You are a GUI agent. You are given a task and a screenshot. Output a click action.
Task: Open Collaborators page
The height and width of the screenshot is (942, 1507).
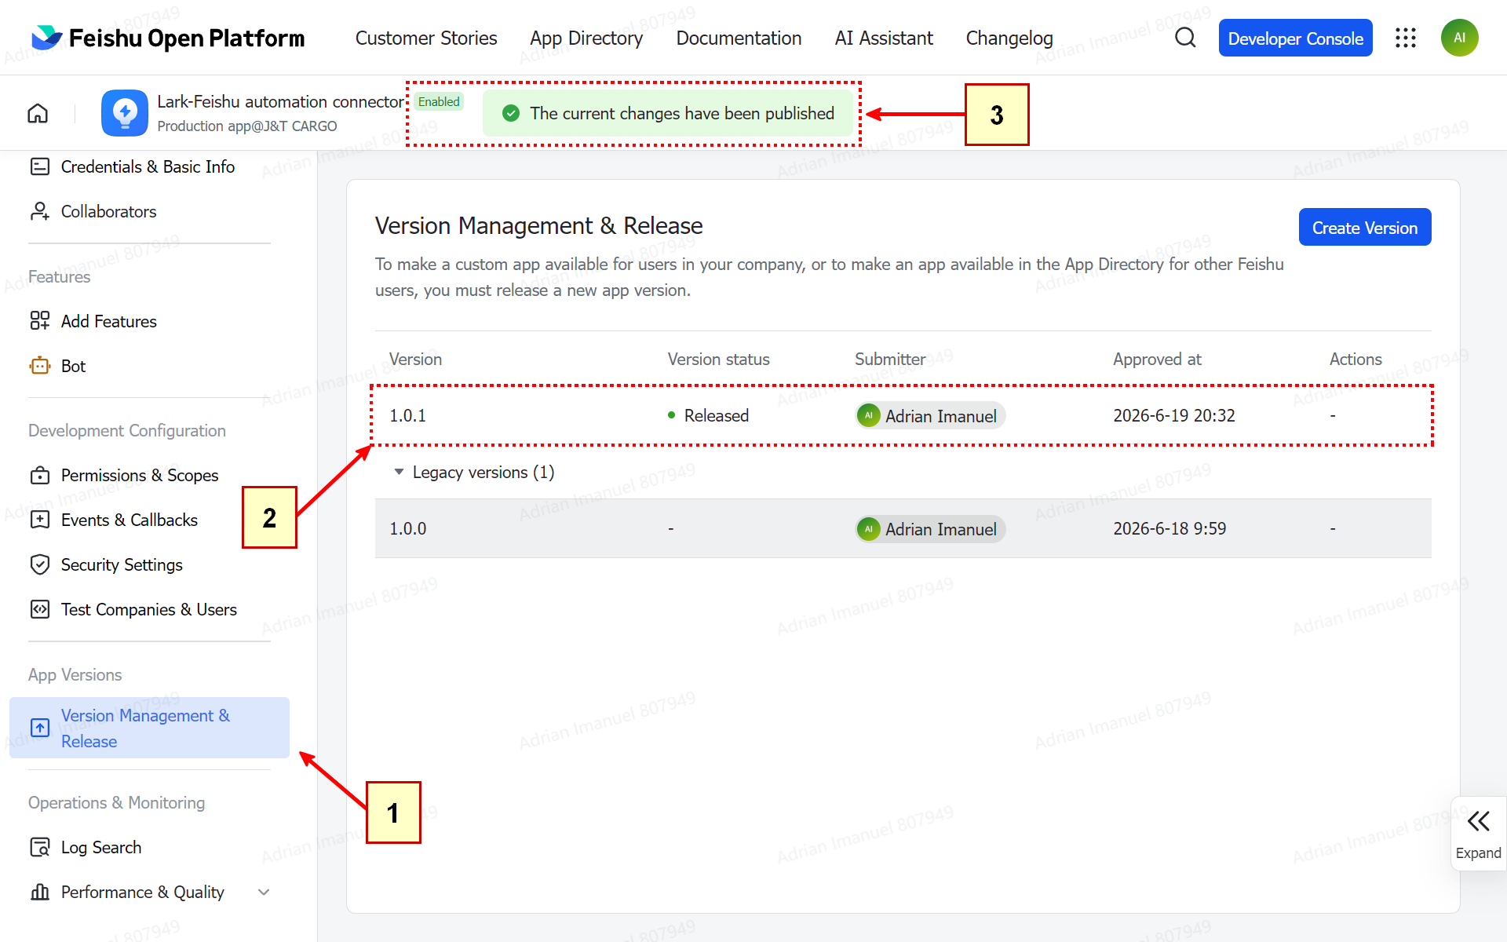click(108, 211)
